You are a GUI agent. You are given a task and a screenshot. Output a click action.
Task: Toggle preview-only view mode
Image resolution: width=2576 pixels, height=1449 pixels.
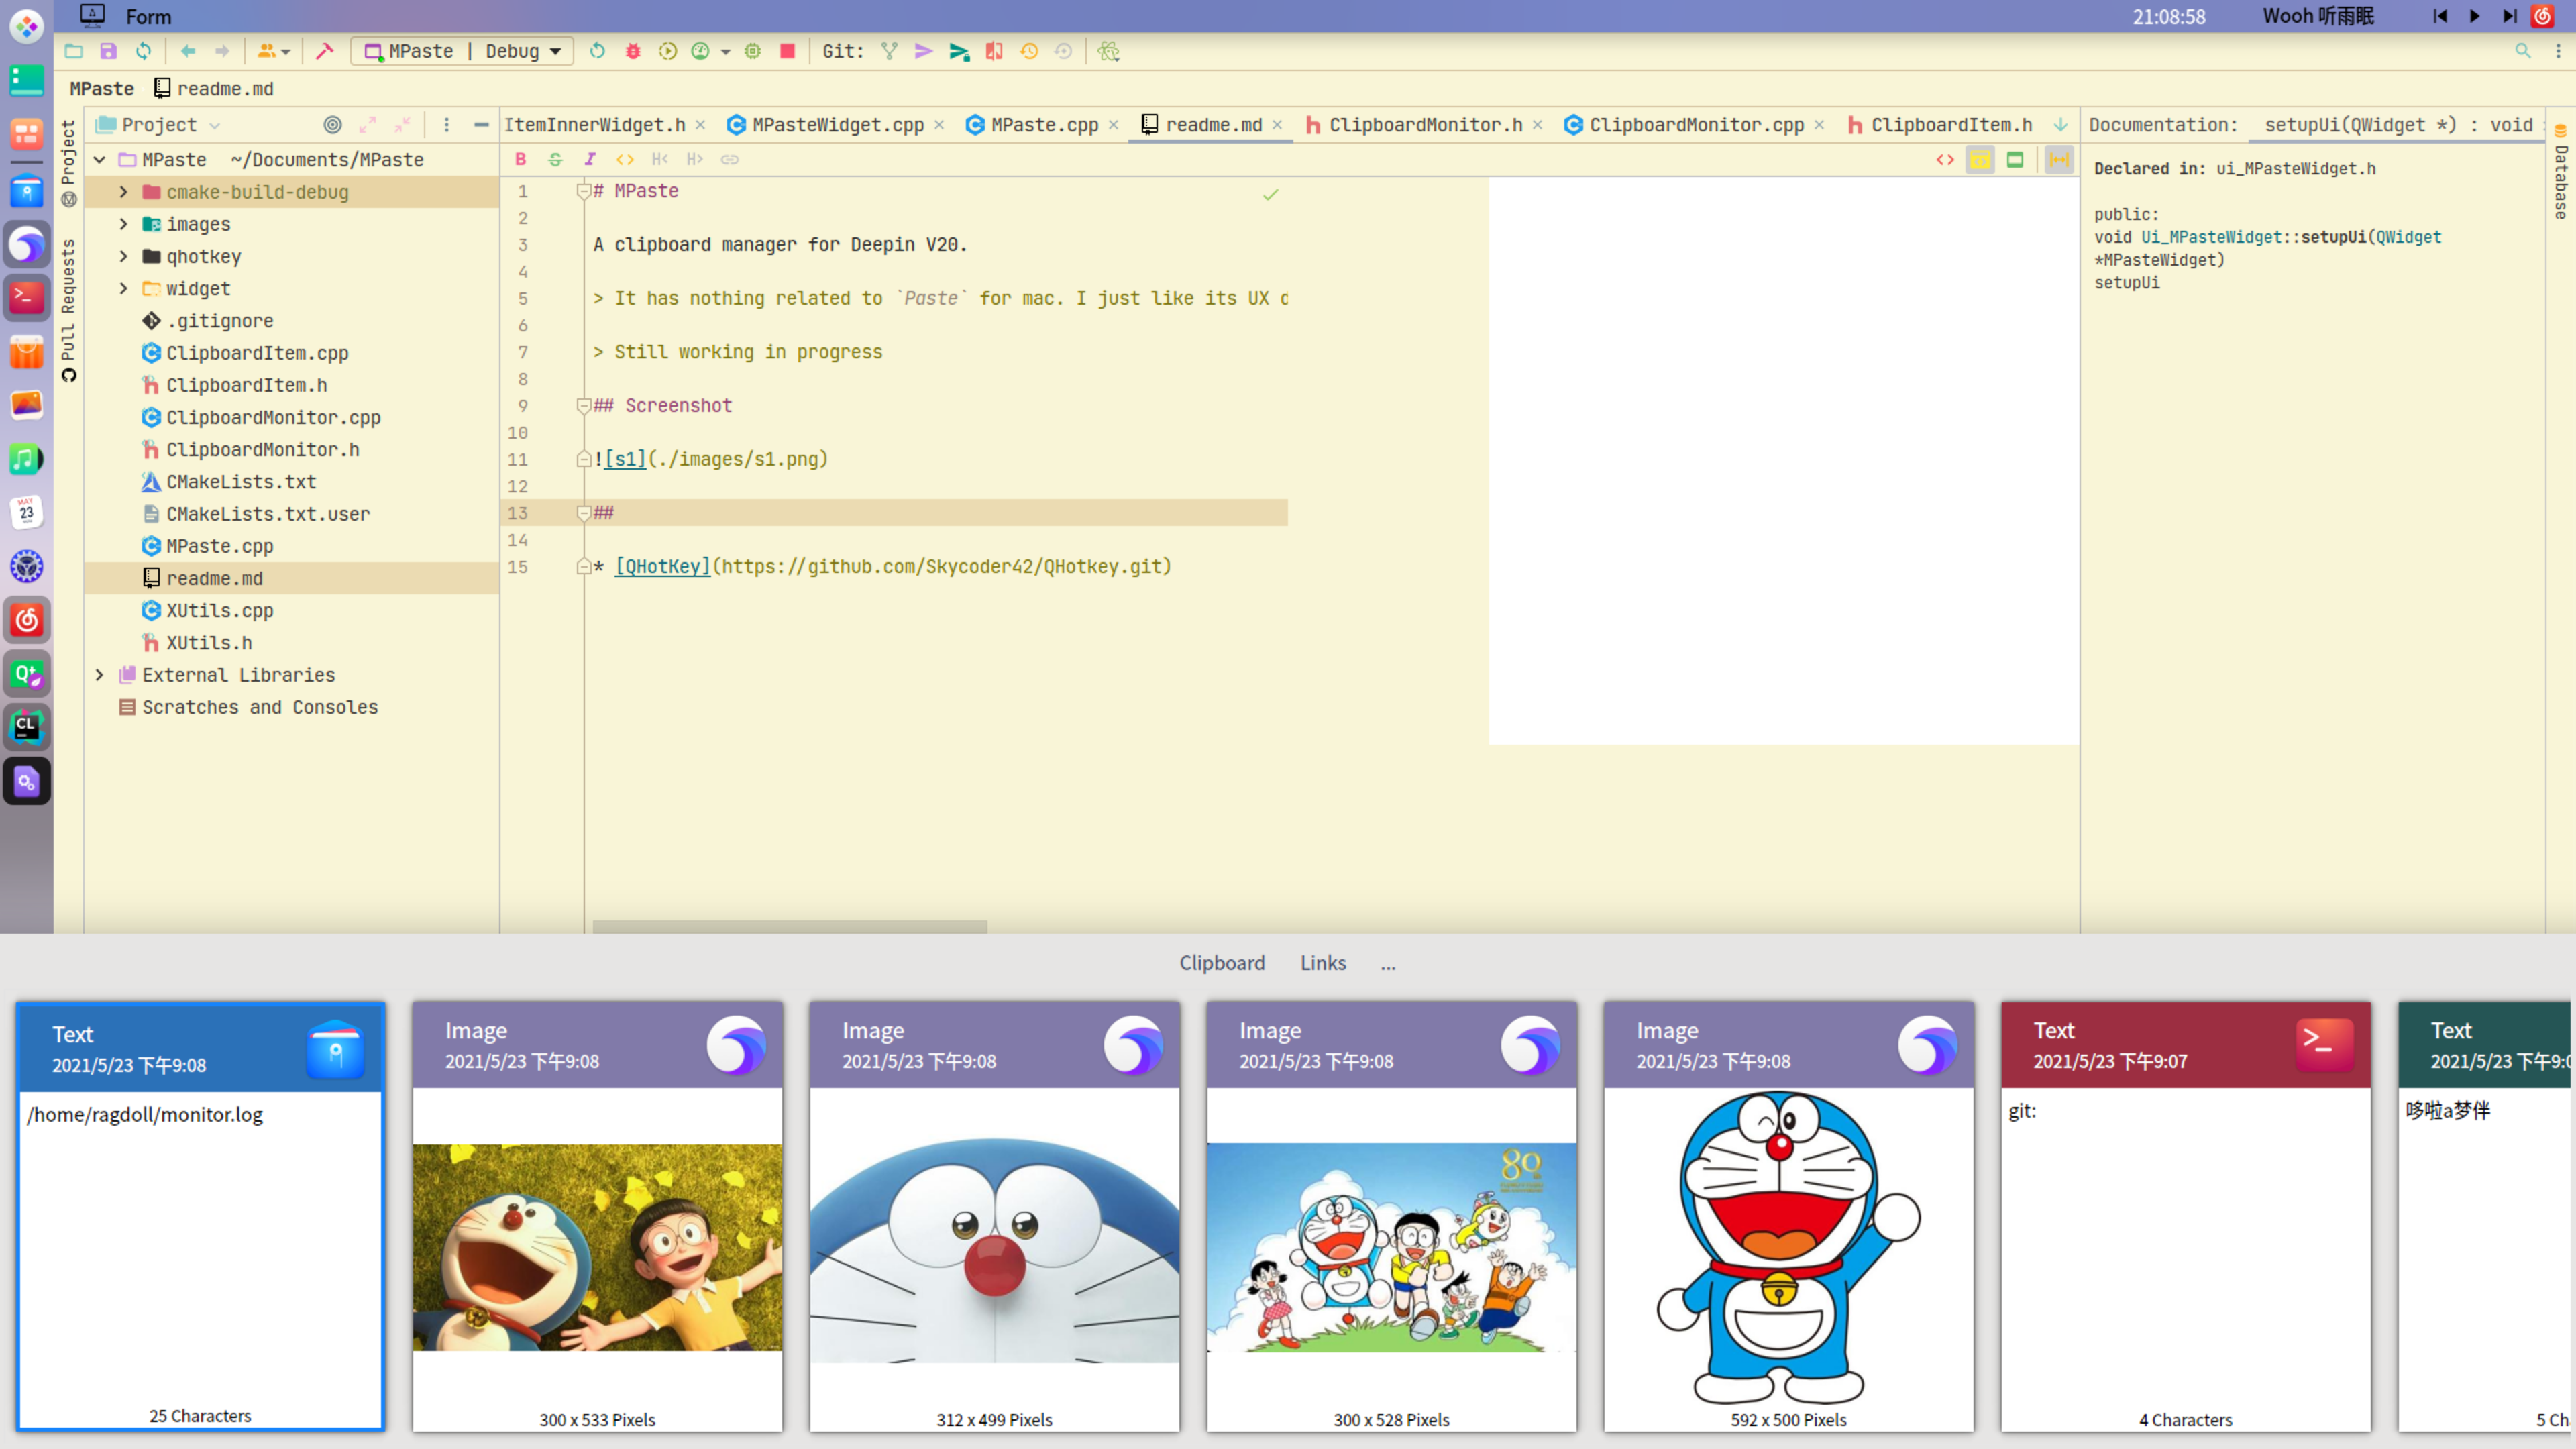[x=2014, y=159]
